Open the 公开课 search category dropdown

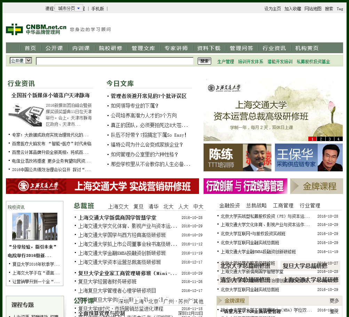(x=21, y=60)
